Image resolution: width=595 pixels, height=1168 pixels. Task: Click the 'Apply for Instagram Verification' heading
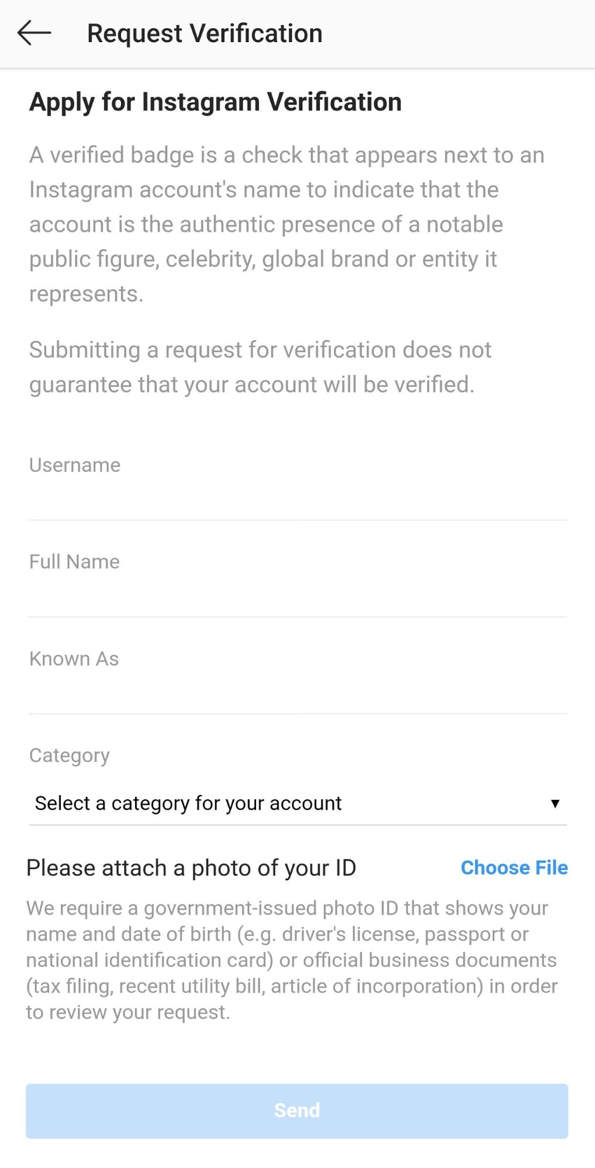215,102
